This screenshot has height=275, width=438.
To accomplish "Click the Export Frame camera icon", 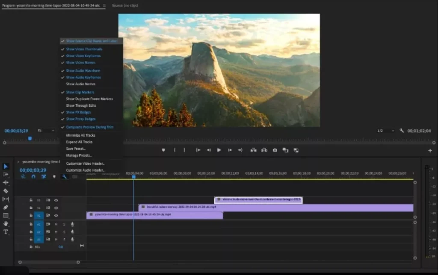I will point(274,150).
